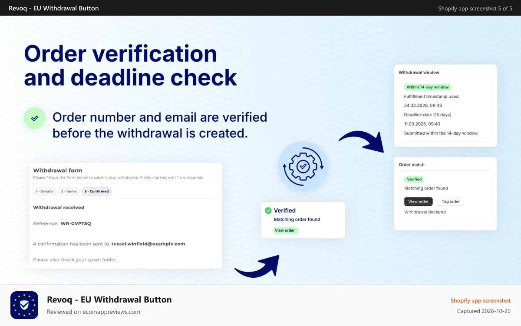The height and width of the screenshot is (326, 521).
Task: Click the deadline 11.03.2026, 09:43
Action: [x=423, y=124]
